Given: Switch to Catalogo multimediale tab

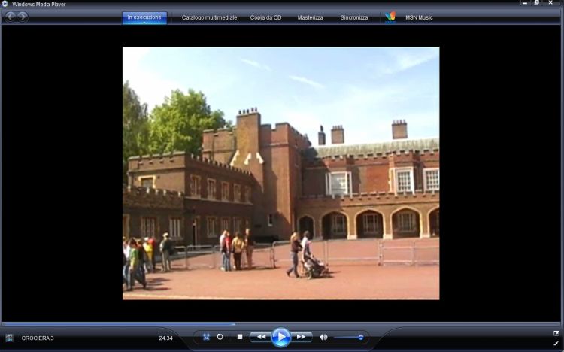Looking at the screenshot, I should coord(209,17).
